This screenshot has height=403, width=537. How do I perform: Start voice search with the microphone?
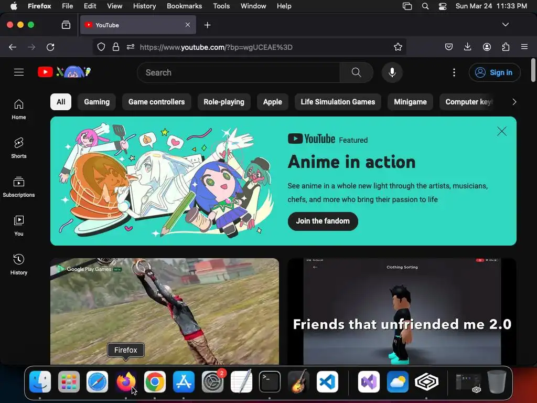[392, 72]
